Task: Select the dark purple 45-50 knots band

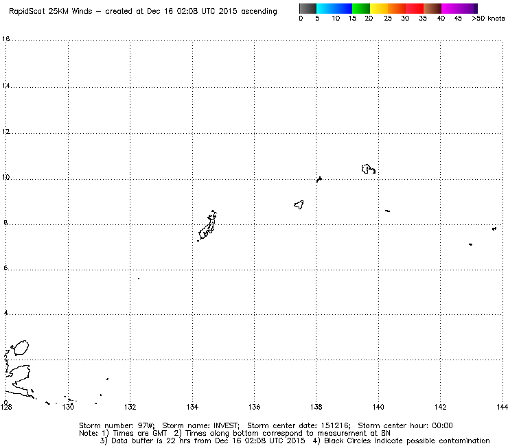Action: click(x=468, y=8)
